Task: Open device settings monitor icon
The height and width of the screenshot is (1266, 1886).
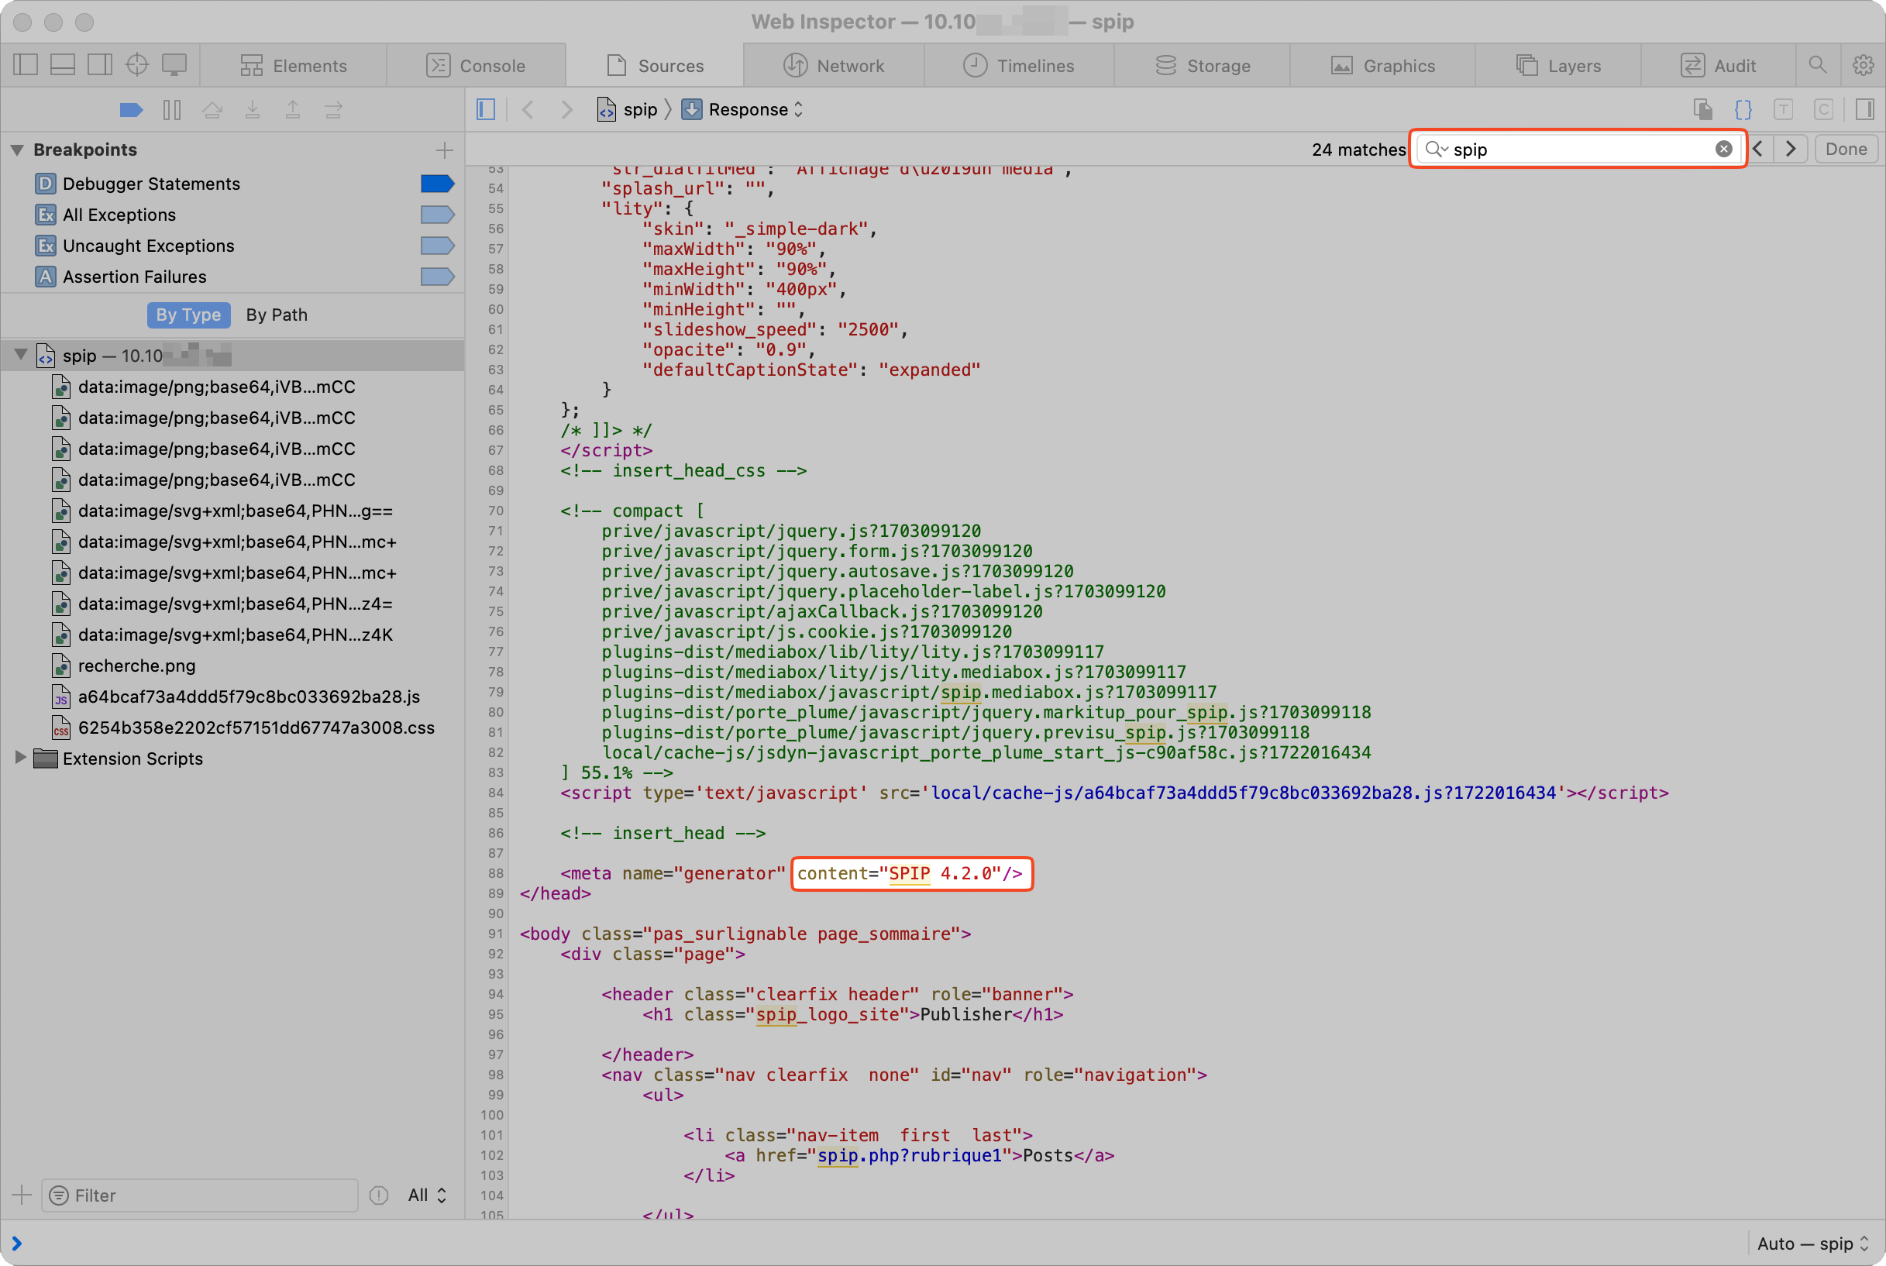Action: point(174,65)
